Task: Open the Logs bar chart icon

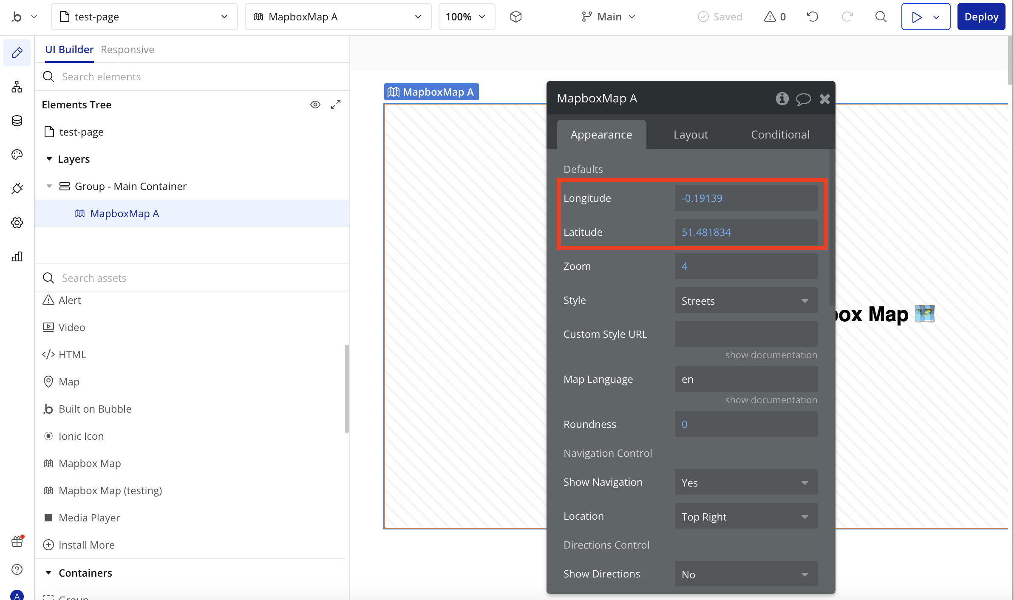Action: (x=17, y=257)
